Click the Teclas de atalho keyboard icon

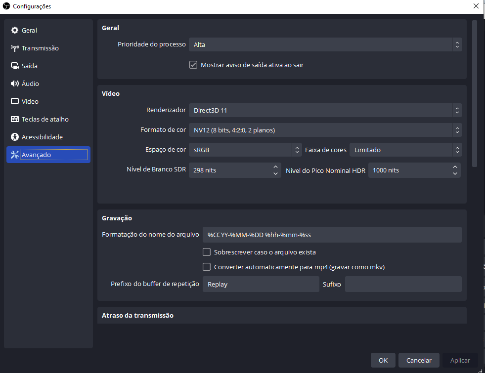[14, 119]
